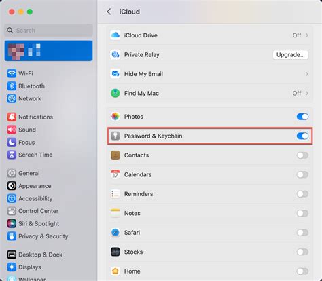Switch on Notes syncing toggle
Image resolution: width=322 pixels, height=281 pixels.
(x=302, y=213)
